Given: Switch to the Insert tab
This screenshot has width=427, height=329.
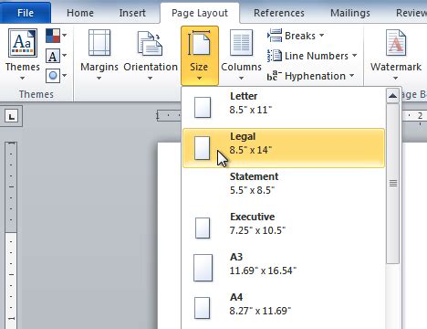Looking at the screenshot, I should [132, 13].
